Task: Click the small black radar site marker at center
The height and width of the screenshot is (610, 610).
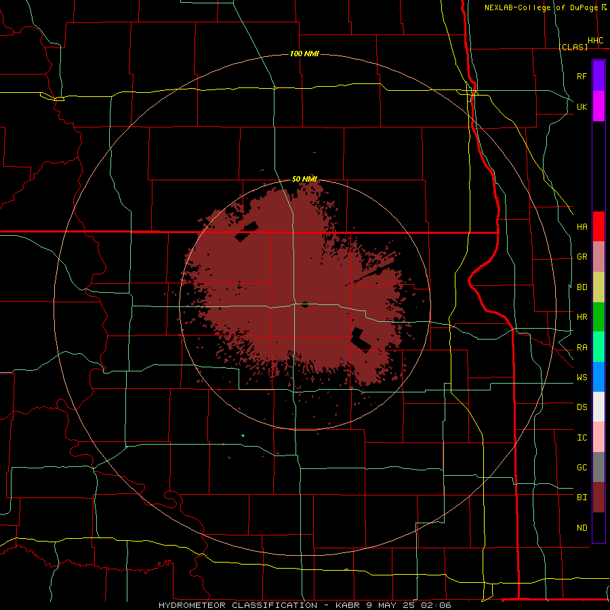Action: point(304,304)
